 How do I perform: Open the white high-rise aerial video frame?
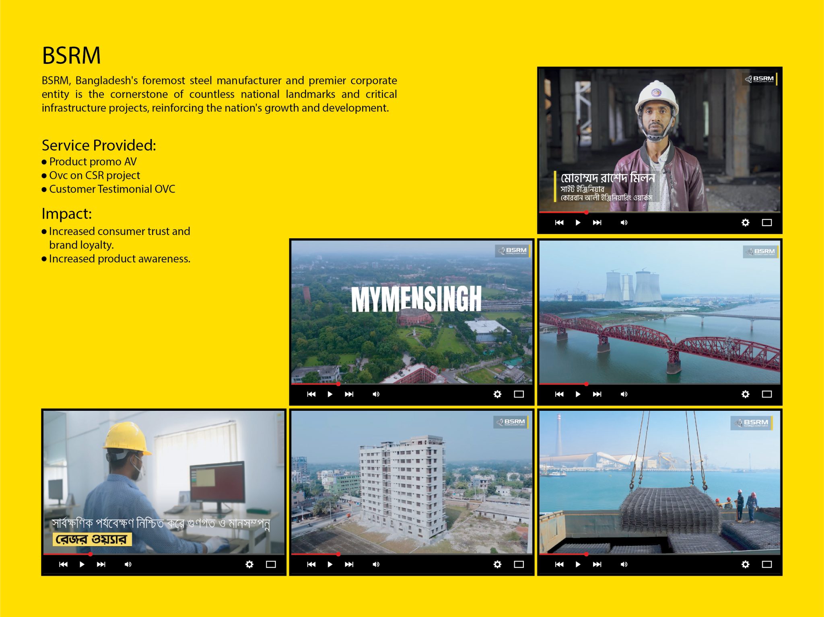click(412, 482)
